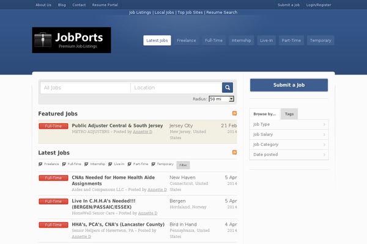Open the Part-Time navigation tab
Image resolution: width=367 pixels, height=244 pixels.
291,40
